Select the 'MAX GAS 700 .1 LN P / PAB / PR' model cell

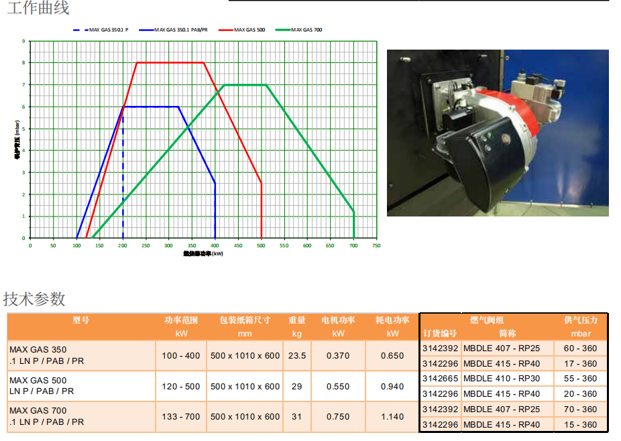tap(82, 416)
